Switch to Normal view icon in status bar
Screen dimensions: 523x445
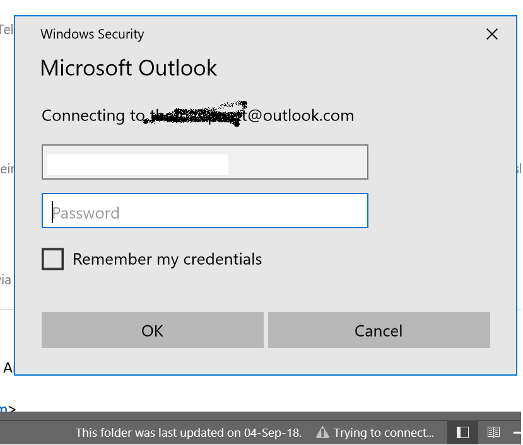click(x=462, y=432)
